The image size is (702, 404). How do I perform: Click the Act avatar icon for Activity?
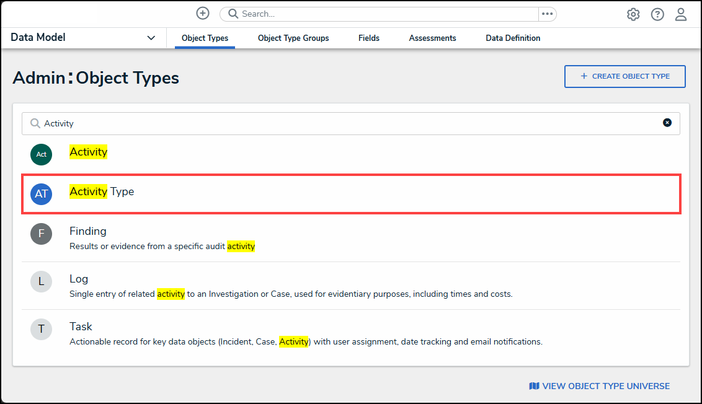click(x=42, y=154)
